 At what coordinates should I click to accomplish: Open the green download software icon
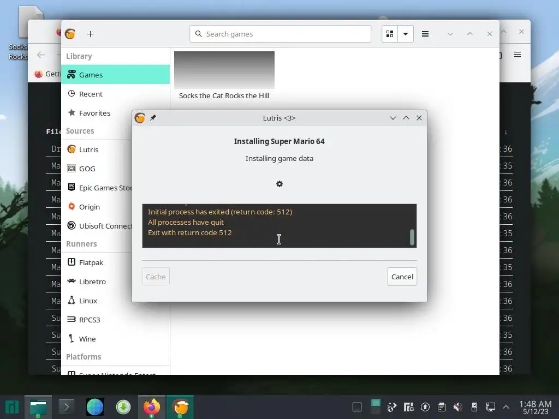click(x=123, y=407)
